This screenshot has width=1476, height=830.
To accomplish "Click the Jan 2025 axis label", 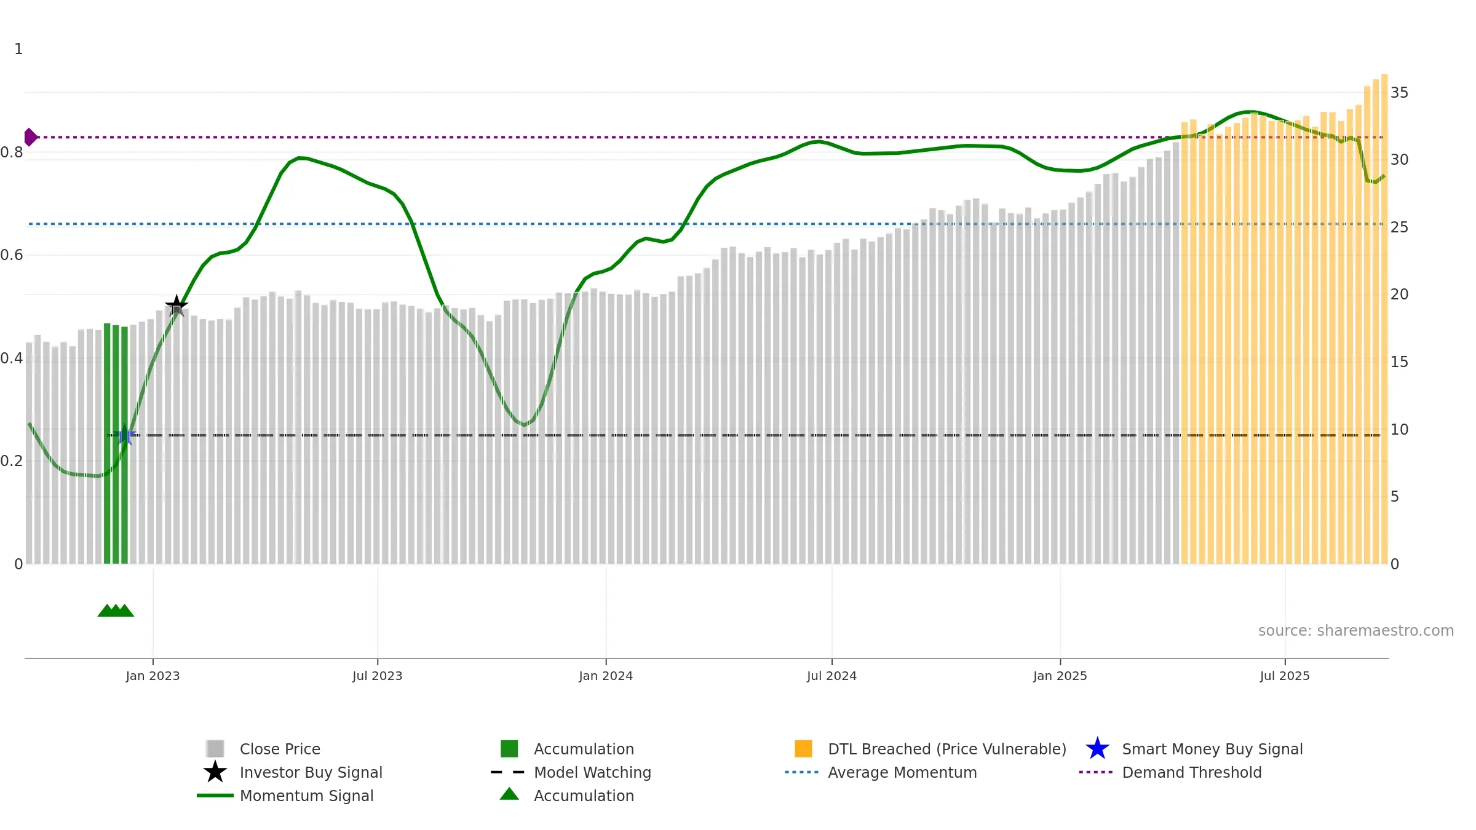I will pyautogui.click(x=1060, y=676).
